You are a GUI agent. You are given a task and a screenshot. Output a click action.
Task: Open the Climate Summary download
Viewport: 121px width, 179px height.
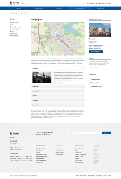tap(95, 79)
